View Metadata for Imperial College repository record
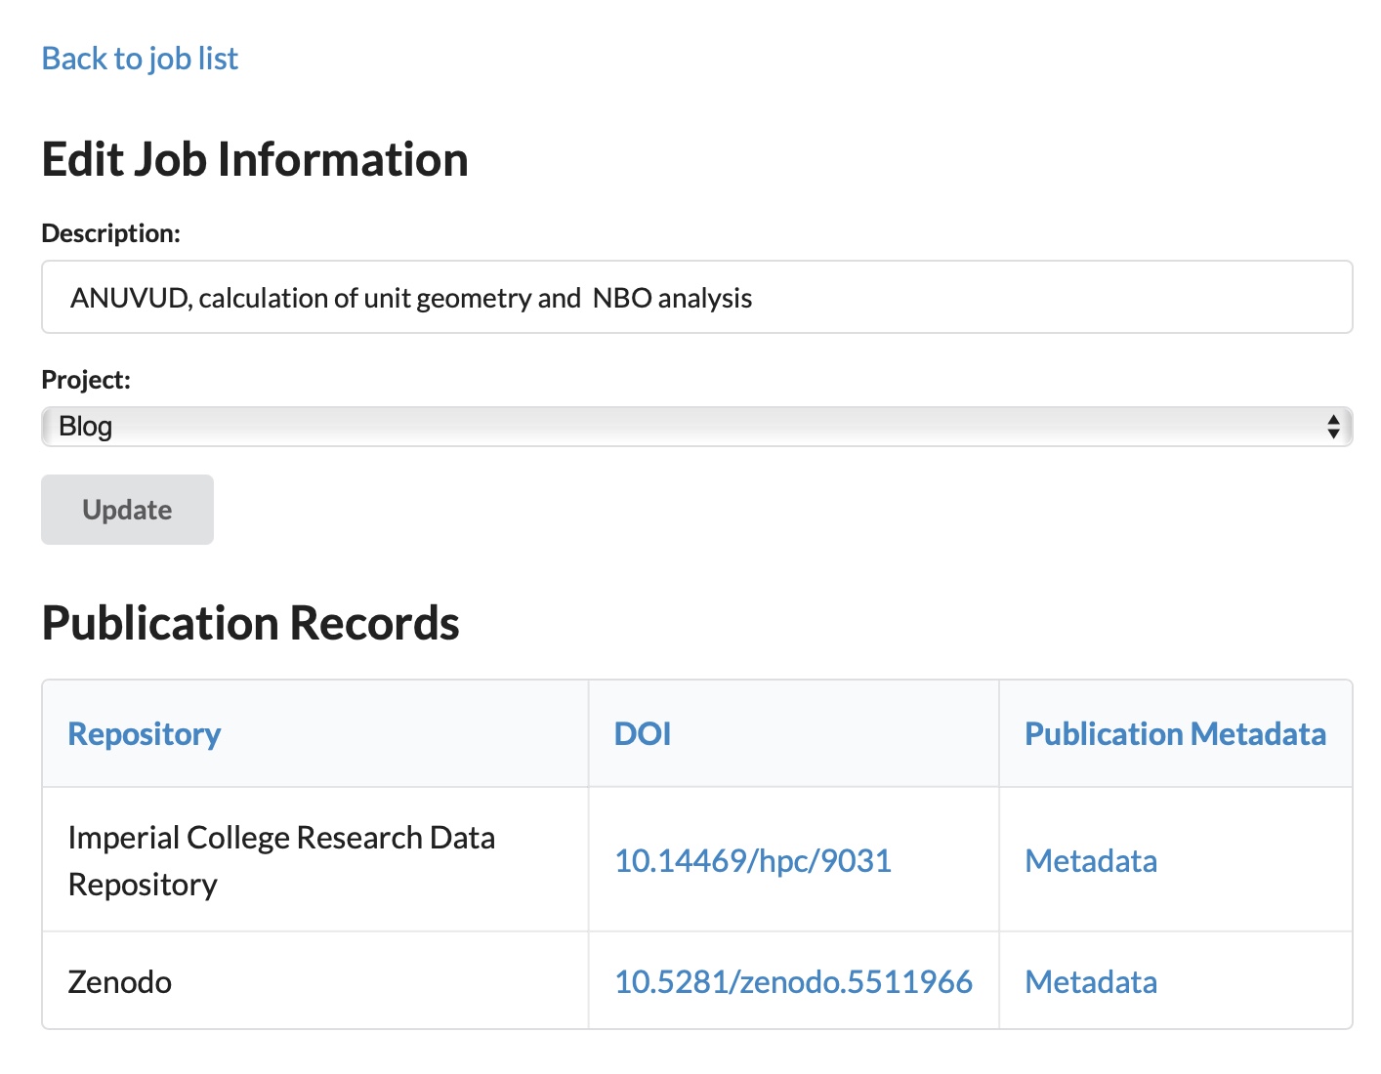 [x=1090, y=861]
